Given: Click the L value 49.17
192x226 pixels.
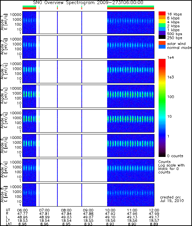Looking at the screenshot, I should click(x=154, y=217).
